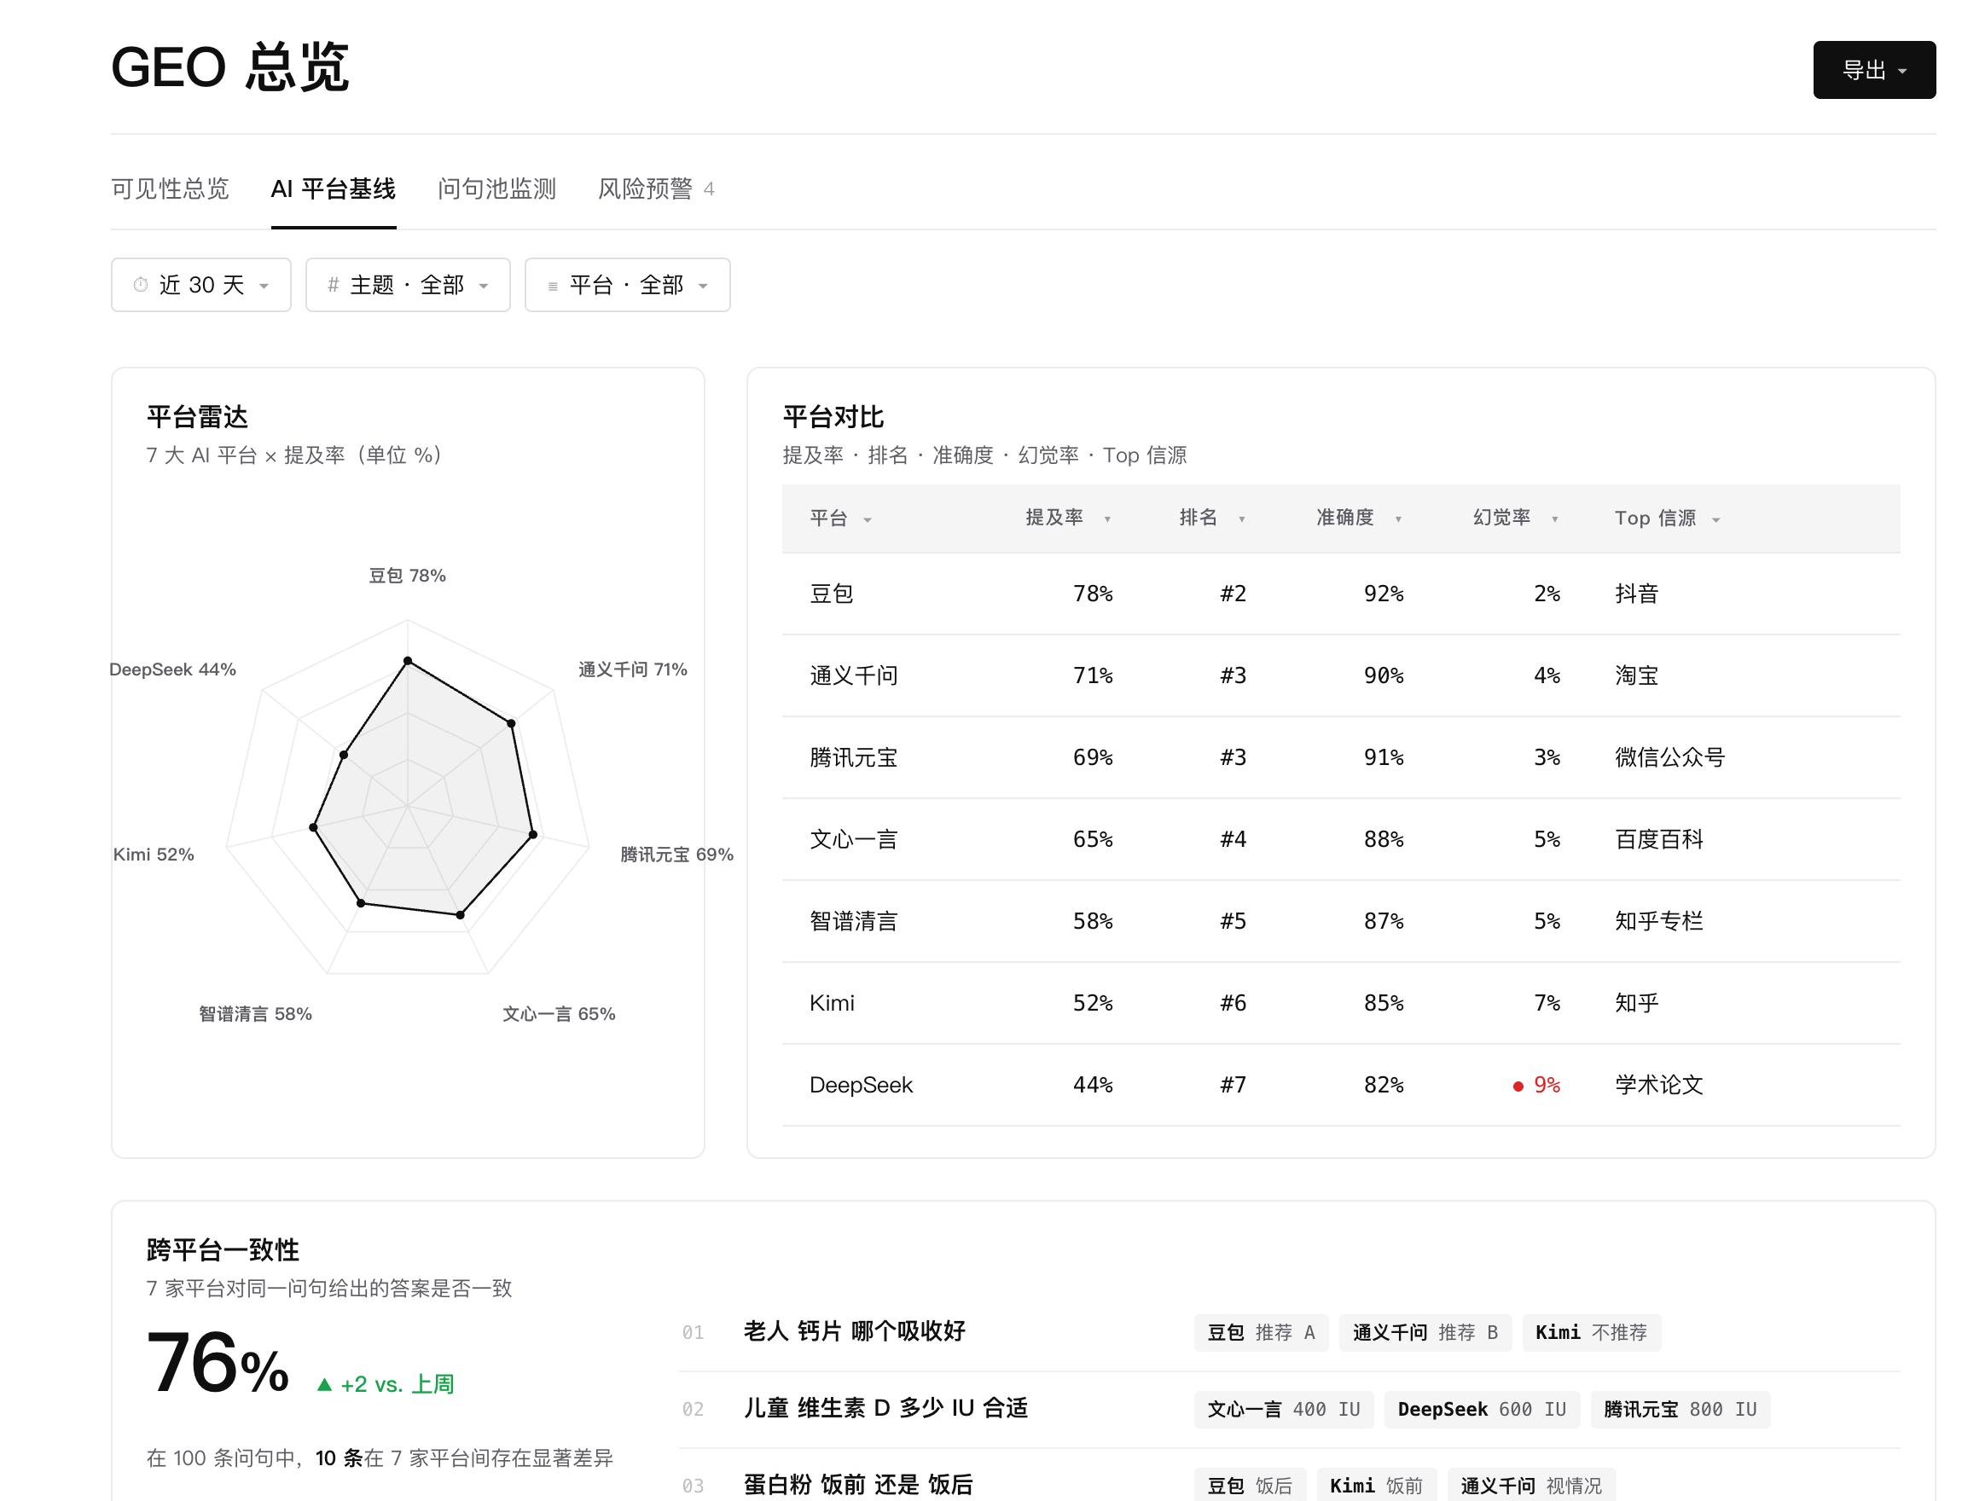
Task: Click the 通义千问 视情况 tag
Action: tap(1531, 1485)
